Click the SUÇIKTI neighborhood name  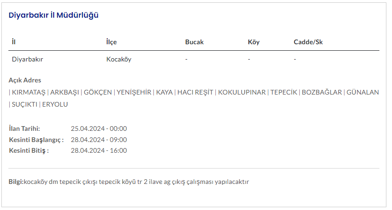click(x=24, y=104)
